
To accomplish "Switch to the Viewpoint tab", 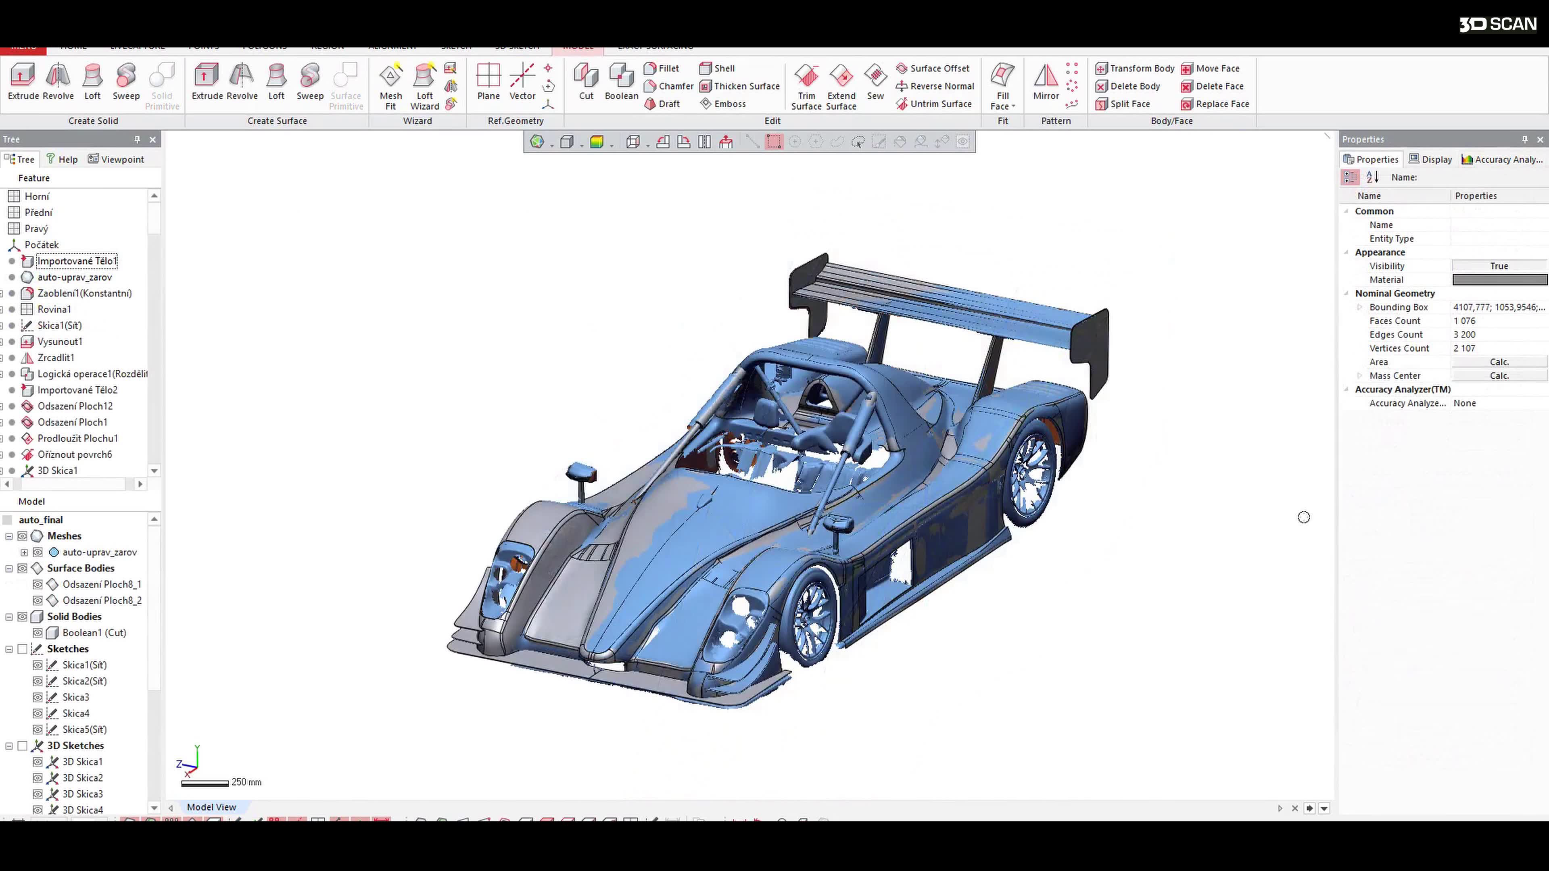I will pyautogui.click(x=116, y=159).
